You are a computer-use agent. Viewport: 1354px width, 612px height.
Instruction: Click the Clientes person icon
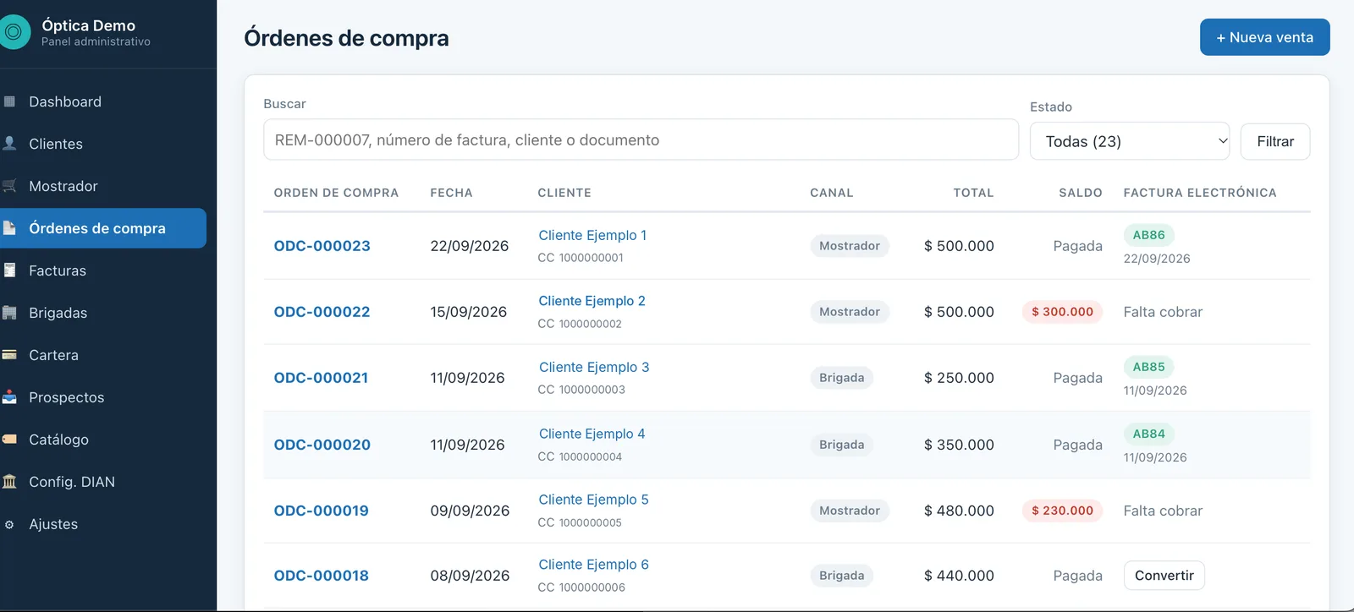click(x=9, y=144)
